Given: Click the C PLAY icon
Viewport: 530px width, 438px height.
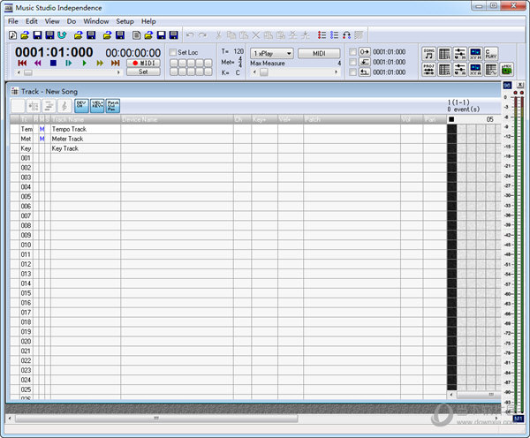Looking at the screenshot, I should (491, 54).
